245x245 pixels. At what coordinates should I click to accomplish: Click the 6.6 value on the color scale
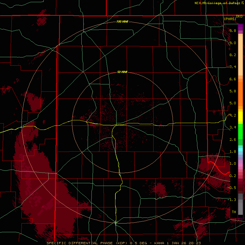pos(233,79)
